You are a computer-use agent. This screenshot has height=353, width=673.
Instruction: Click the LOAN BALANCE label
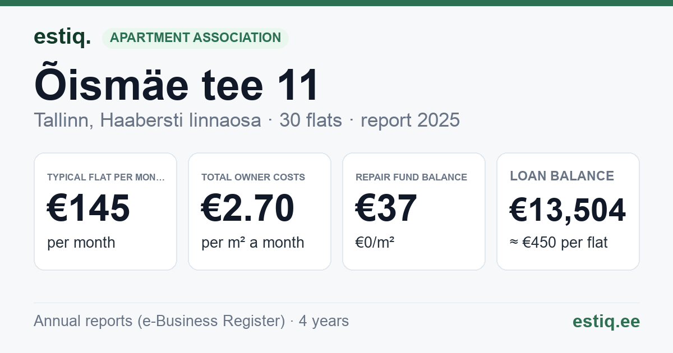pyautogui.click(x=562, y=176)
